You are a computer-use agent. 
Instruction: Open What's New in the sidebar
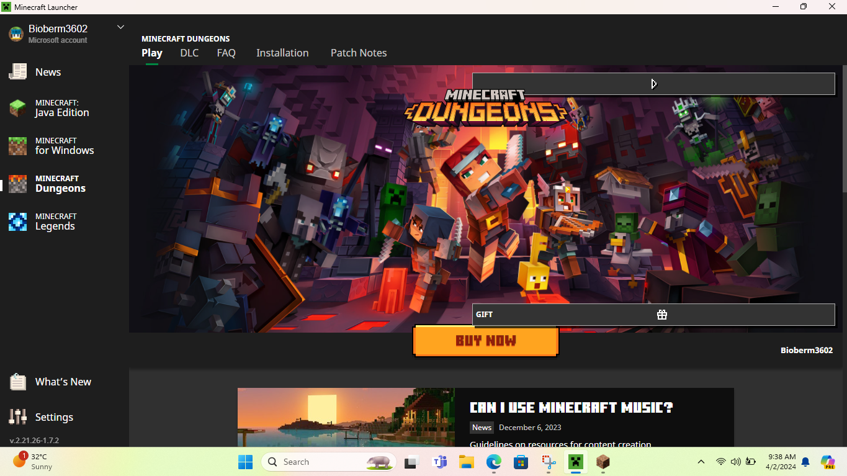coord(51,382)
